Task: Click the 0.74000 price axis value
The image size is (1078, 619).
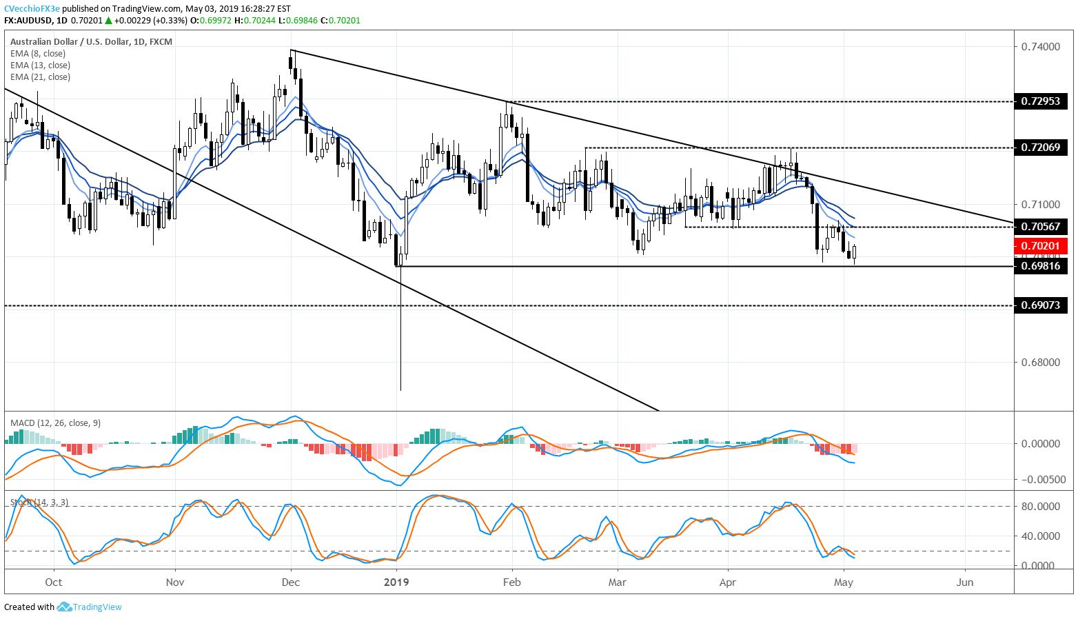Action: coord(1040,47)
